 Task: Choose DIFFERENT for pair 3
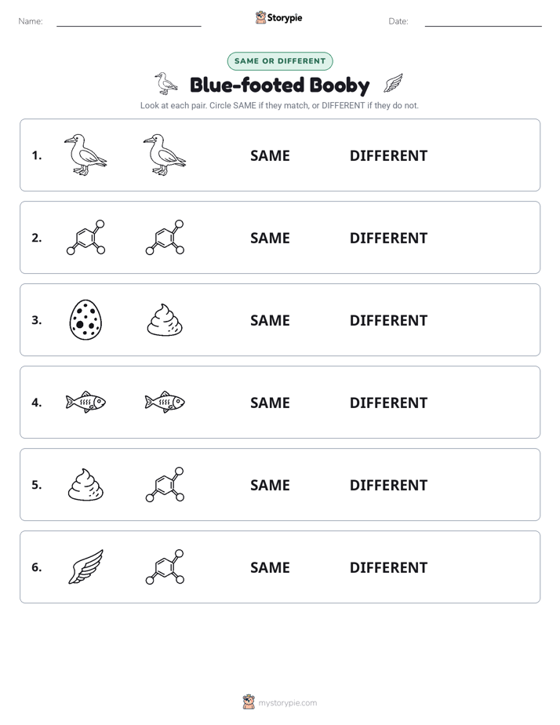click(388, 320)
